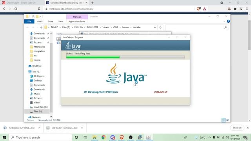
Task: Select PWU file in breadcrumb path
Action: coord(78,27)
